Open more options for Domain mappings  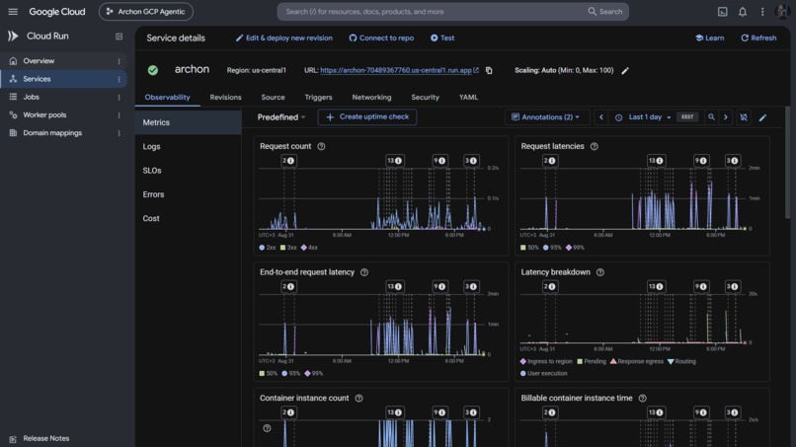119,133
